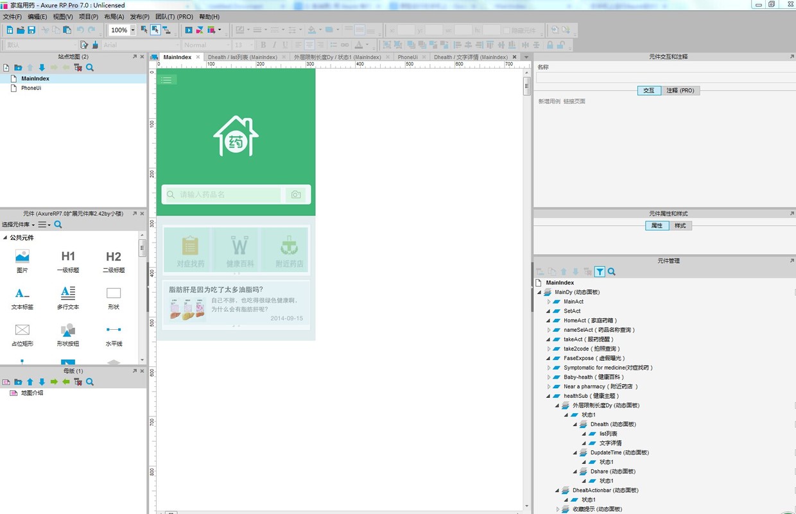Open the 文件(F) menu
796x514 pixels.
(12, 17)
